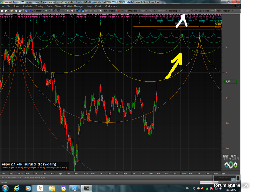The height and width of the screenshot is (192, 255).
Task: Open the Tools menu
Action: click(x=17, y=6)
